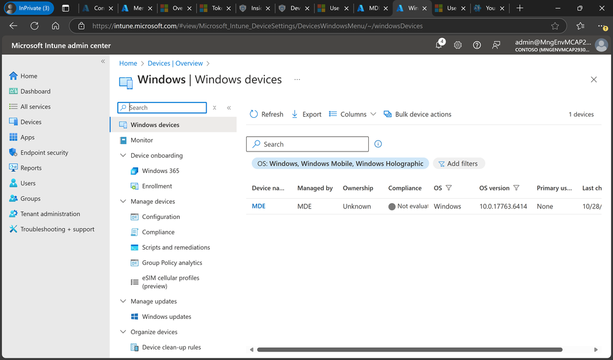Select Compliance in the blade menu
613x360 pixels.
(x=158, y=232)
